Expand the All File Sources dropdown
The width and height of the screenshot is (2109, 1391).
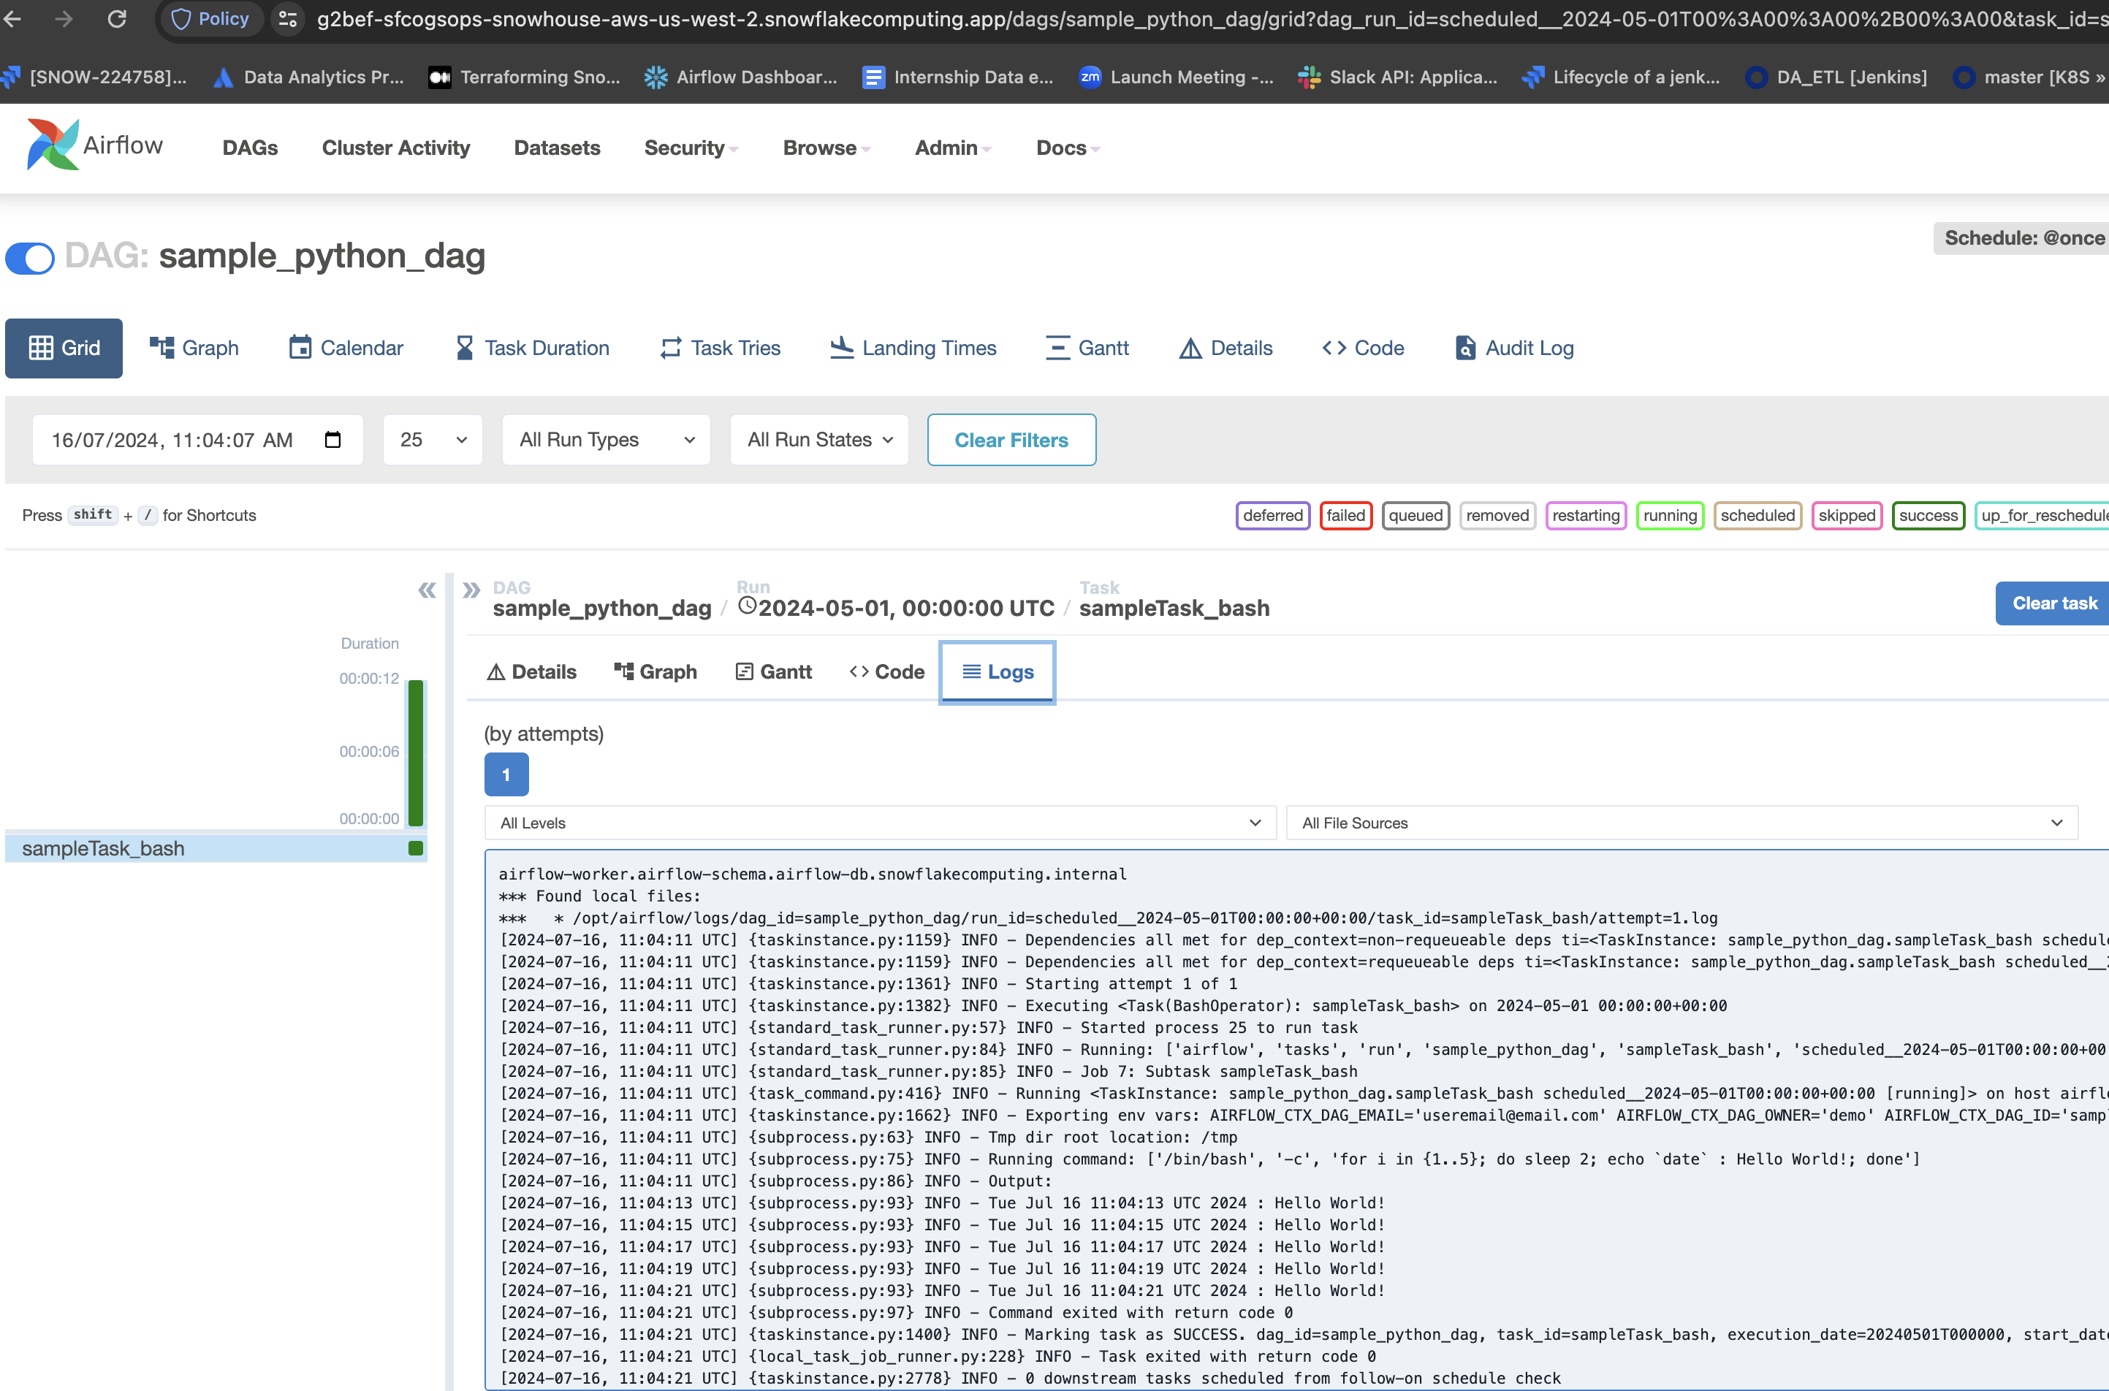pos(1681,823)
